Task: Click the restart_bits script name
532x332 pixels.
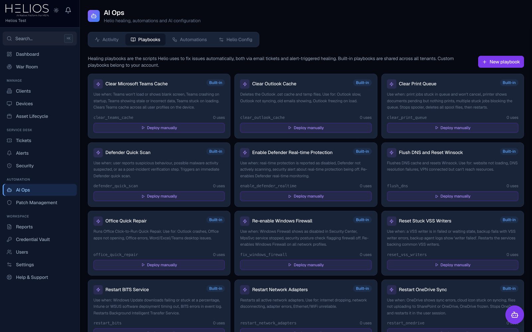Action: pyautogui.click(x=107, y=323)
